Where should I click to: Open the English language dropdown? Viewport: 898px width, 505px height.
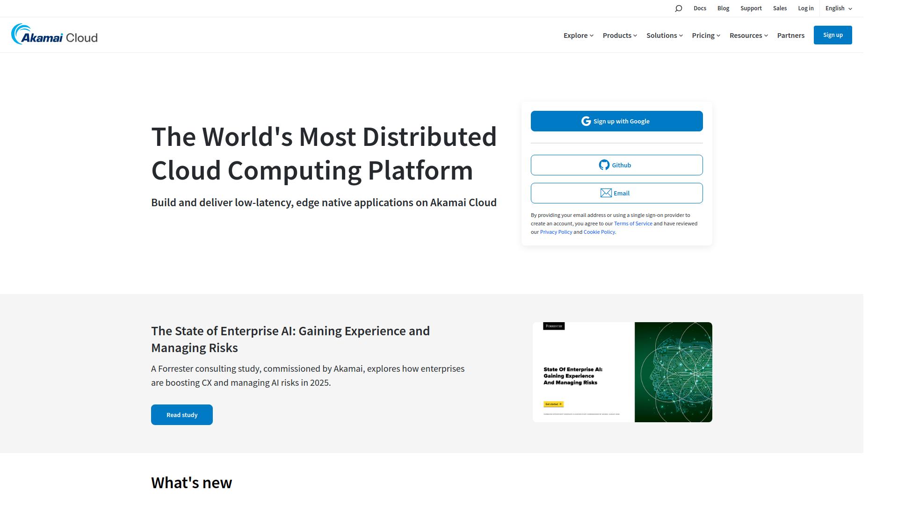tap(838, 8)
